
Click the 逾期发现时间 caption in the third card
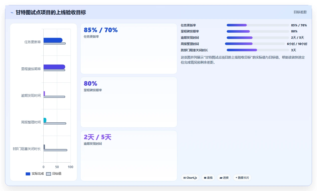tap(93, 144)
